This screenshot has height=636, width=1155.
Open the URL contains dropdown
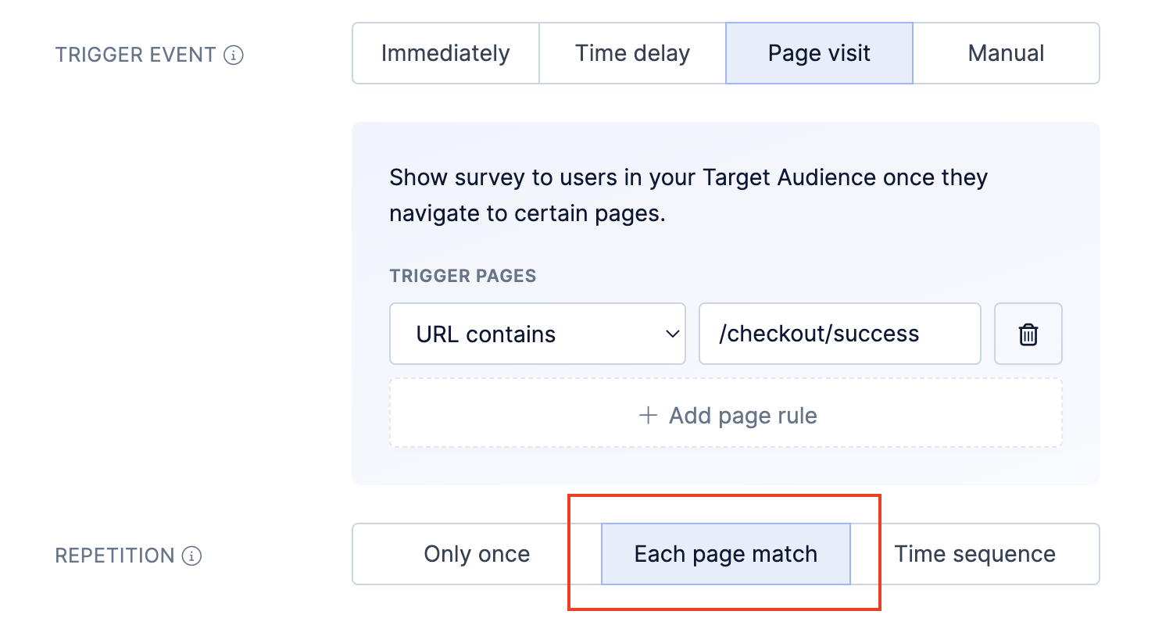tap(538, 334)
